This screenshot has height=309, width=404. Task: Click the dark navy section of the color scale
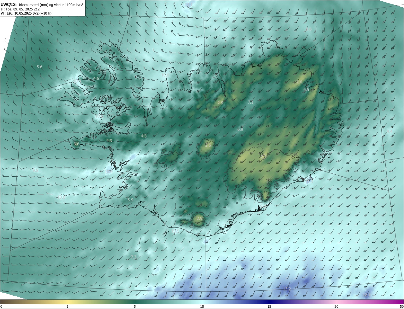click(x=269, y=302)
